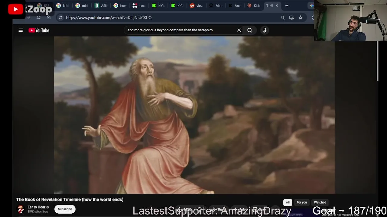Switch to the first green KICK tab

point(158,5)
